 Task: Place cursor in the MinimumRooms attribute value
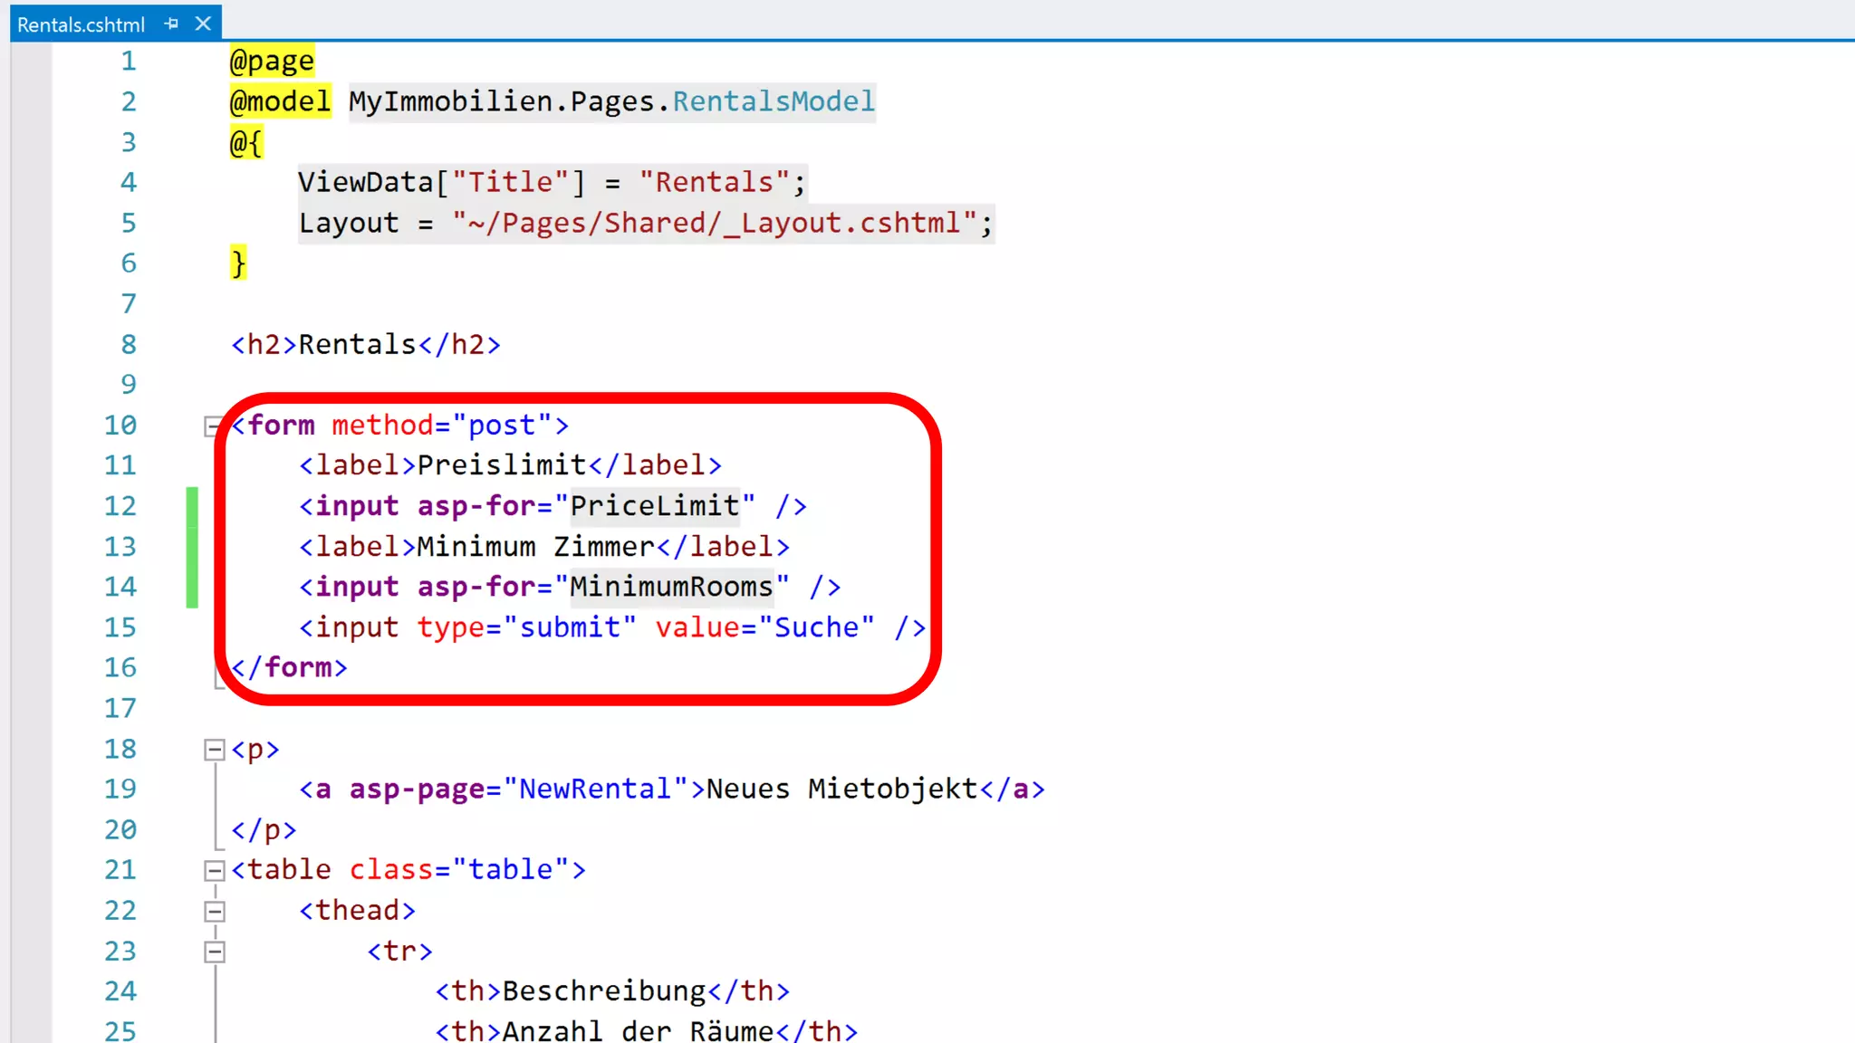pyautogui.click(x=671, y=587)
